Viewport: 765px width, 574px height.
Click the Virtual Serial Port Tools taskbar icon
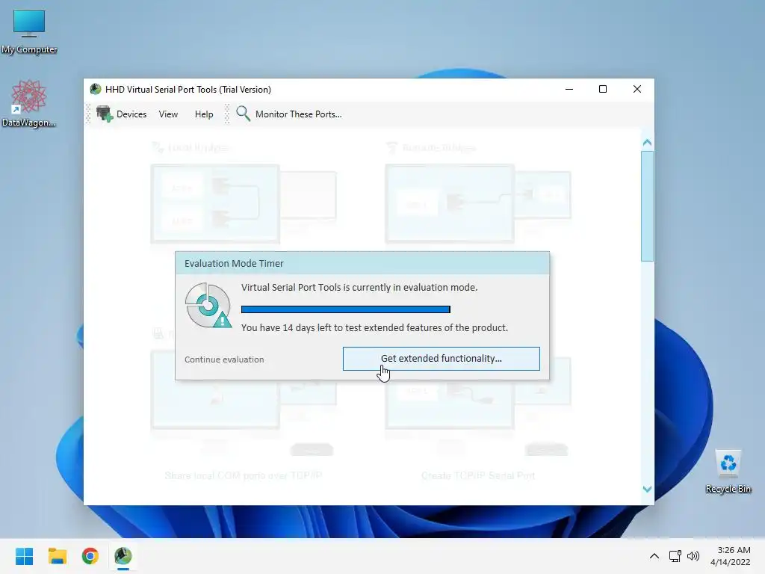[123, 556]
